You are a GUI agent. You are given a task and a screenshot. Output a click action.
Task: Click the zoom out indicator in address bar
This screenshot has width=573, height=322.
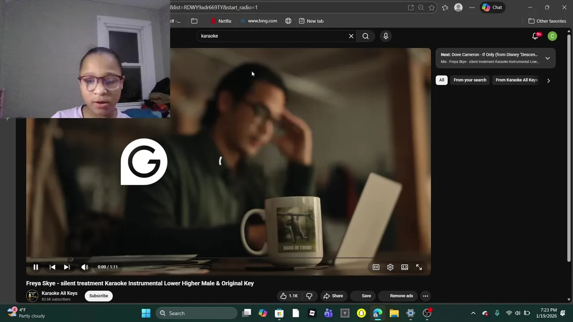(x=421, y=7)
